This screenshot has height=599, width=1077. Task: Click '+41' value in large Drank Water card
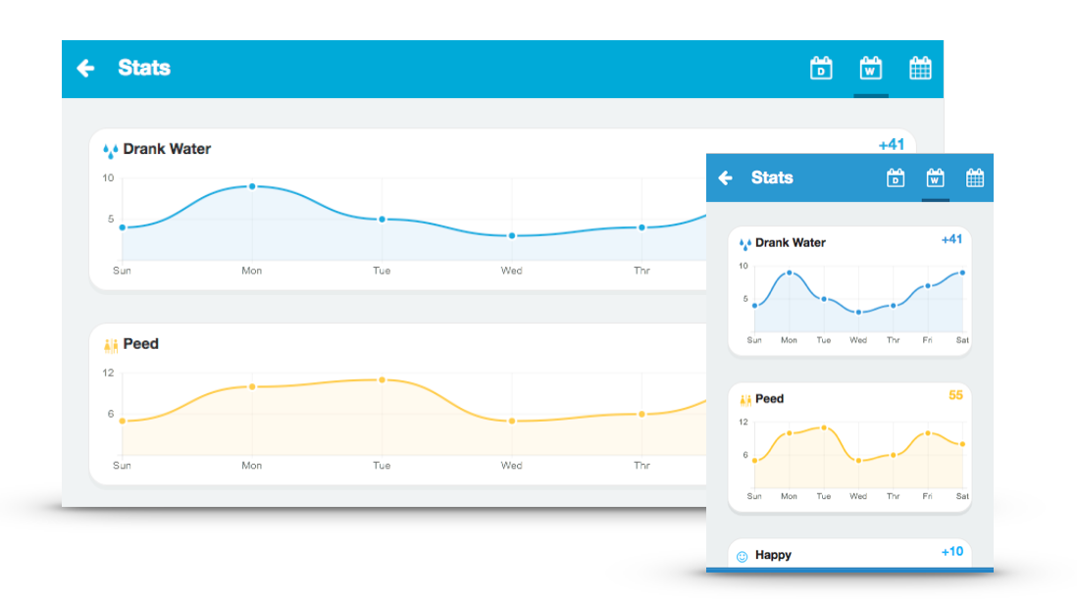pyautogui.click(x=892, y=145)
